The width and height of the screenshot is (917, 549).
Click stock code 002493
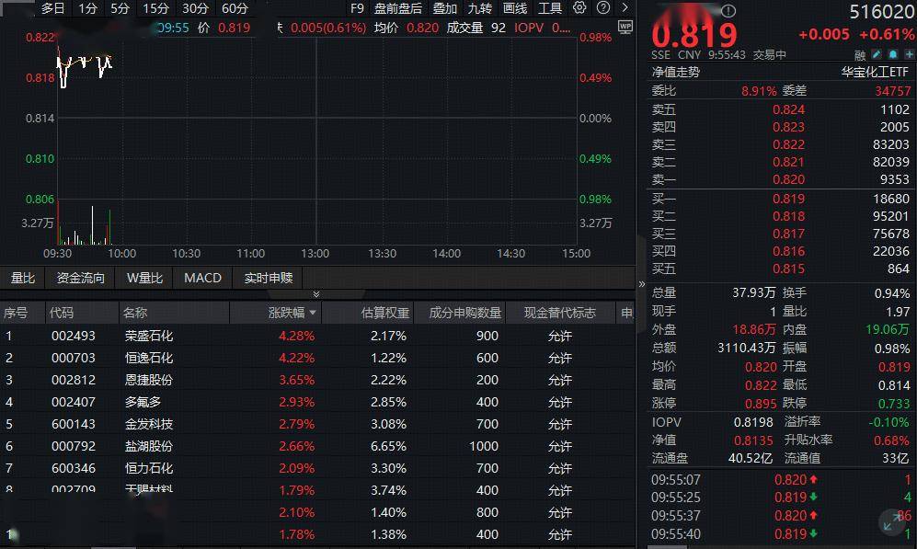pos(73,336)
